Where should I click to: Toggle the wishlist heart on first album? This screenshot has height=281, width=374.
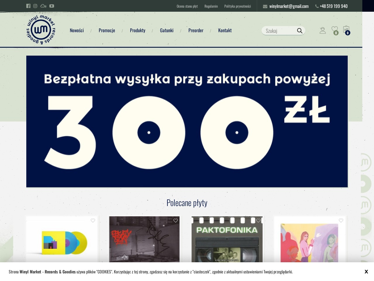(x=93, y=220)
